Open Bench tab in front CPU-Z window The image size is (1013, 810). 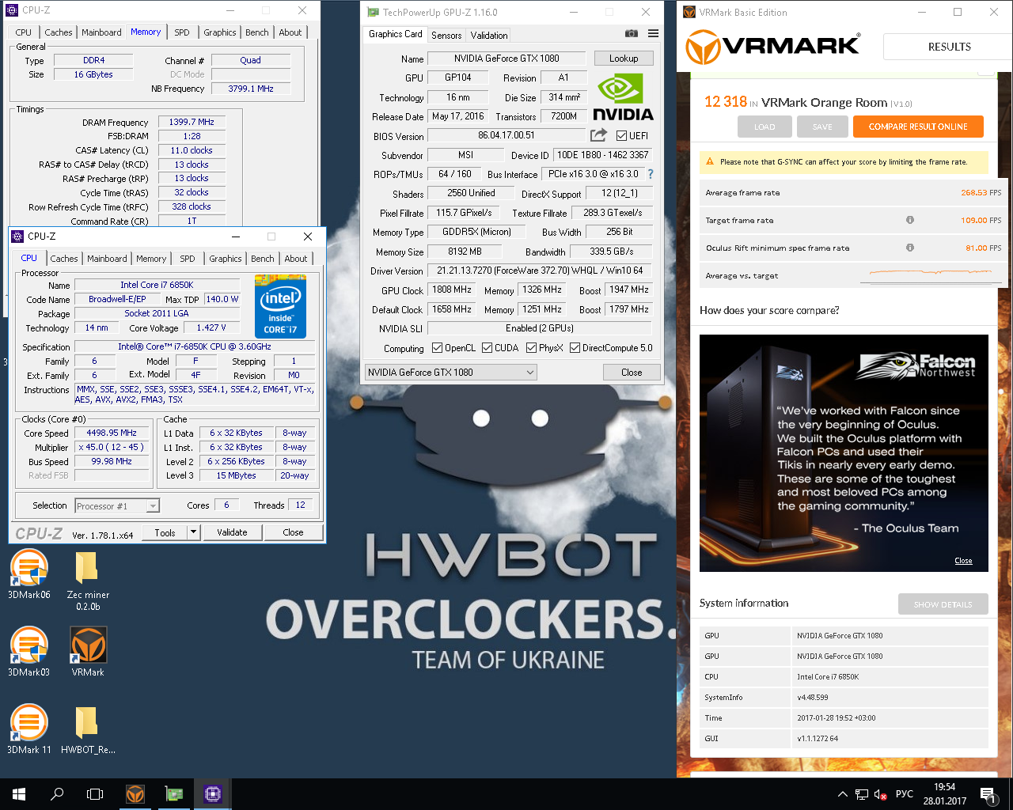click(x=263, y=259)
